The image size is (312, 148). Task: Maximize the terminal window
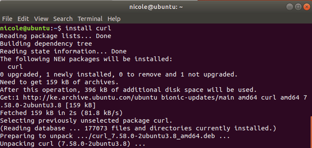click(x=298, y=7)
